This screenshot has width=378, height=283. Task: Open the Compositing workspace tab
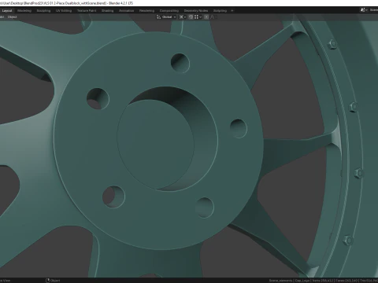click(x=169, y=11)
